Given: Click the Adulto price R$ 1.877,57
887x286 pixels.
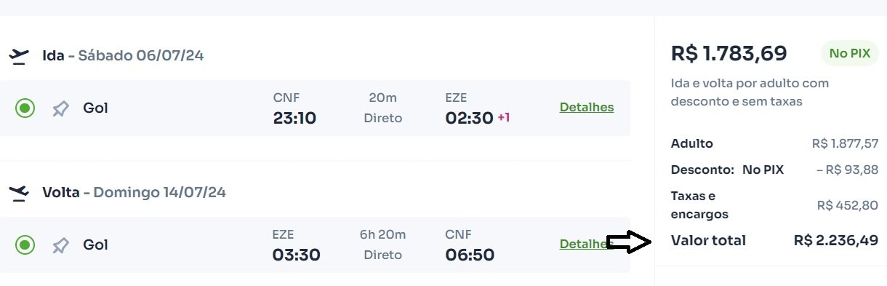Looking at the screenshot, I should (x=845, y=143).
